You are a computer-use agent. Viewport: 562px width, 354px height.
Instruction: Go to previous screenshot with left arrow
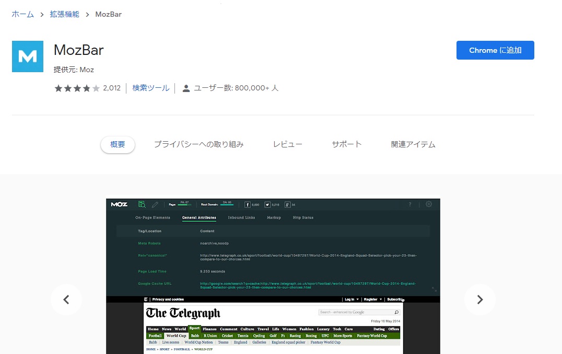(66, 300)
